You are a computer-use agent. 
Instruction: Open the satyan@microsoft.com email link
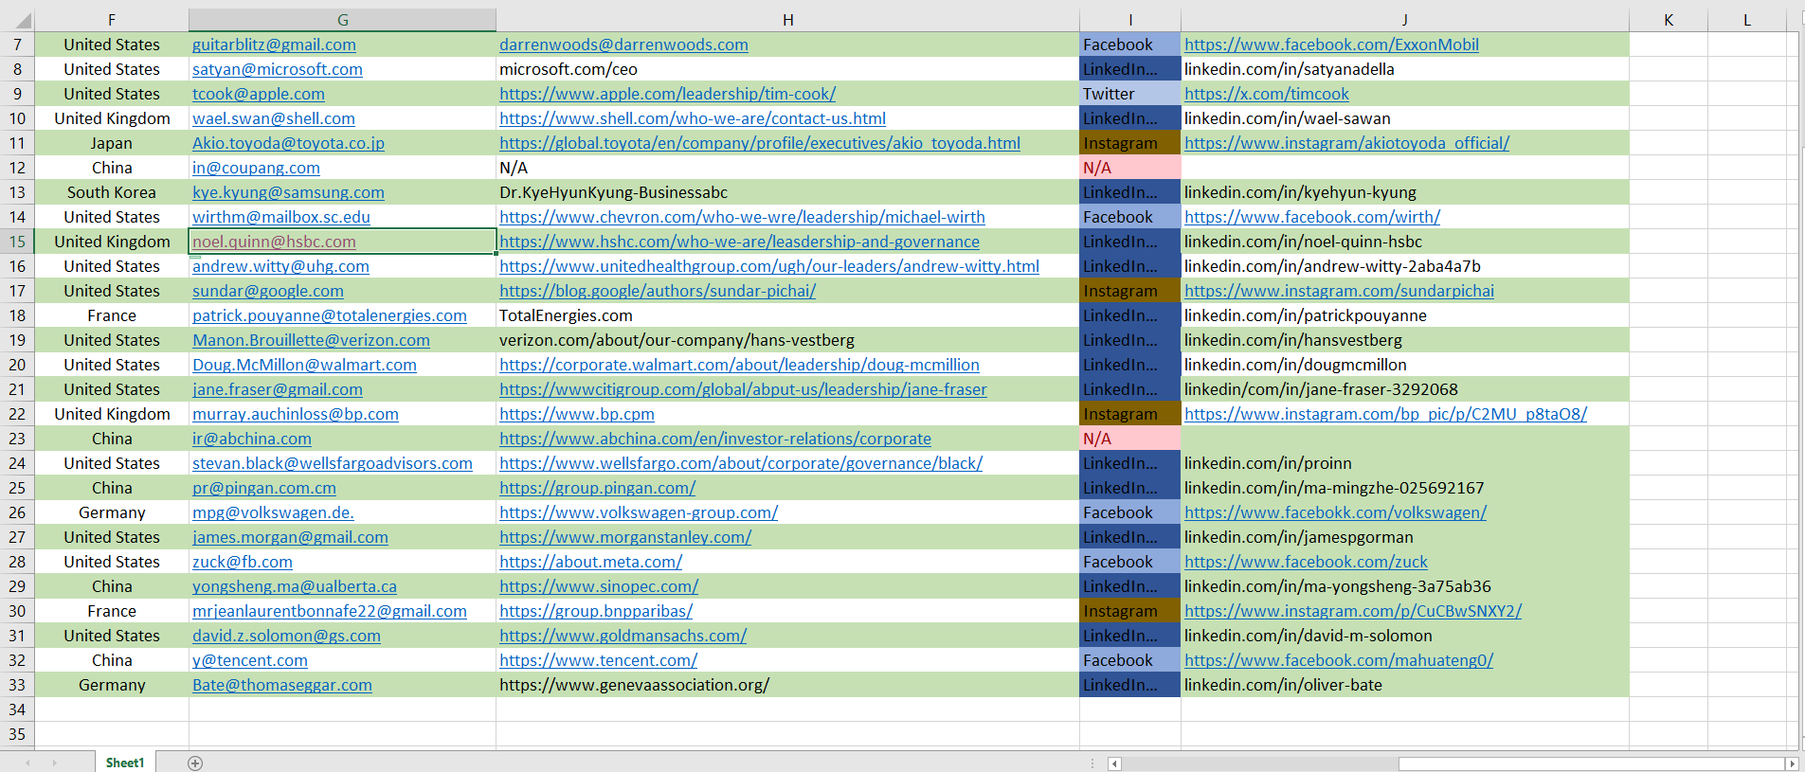pos(278,69)
